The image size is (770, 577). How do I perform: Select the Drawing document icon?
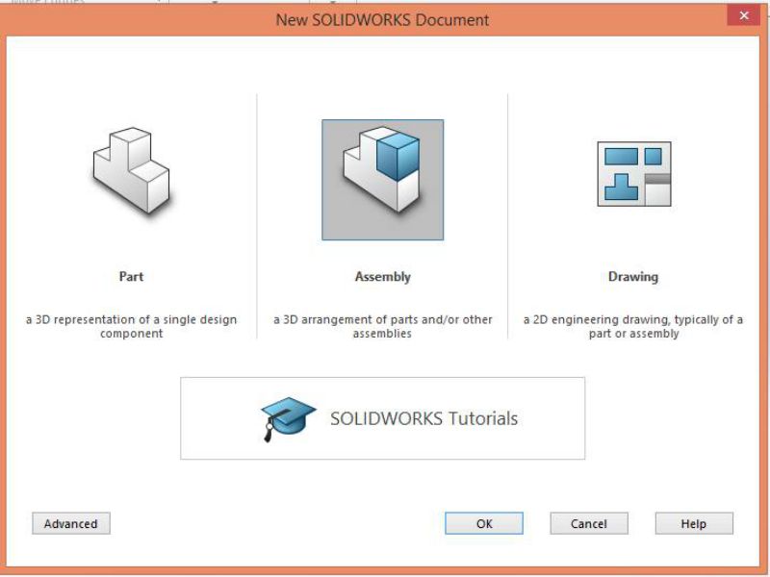click(x=634, y=174)
